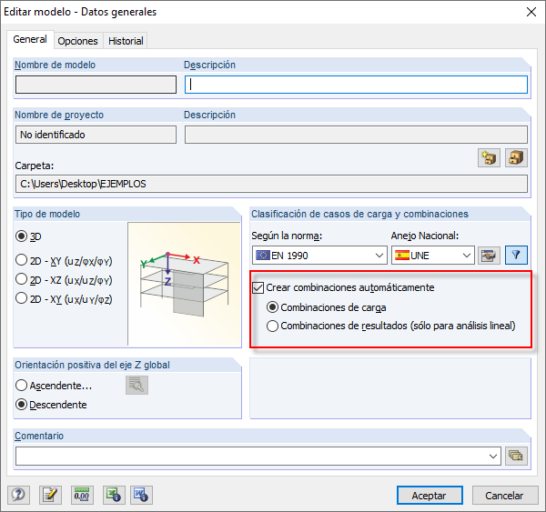Click the Carpeta path field

[x=271, y=184]
